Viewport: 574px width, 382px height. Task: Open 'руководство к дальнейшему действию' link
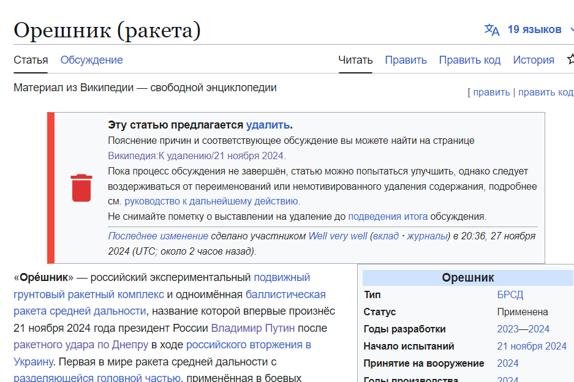[x=211, y=201]
